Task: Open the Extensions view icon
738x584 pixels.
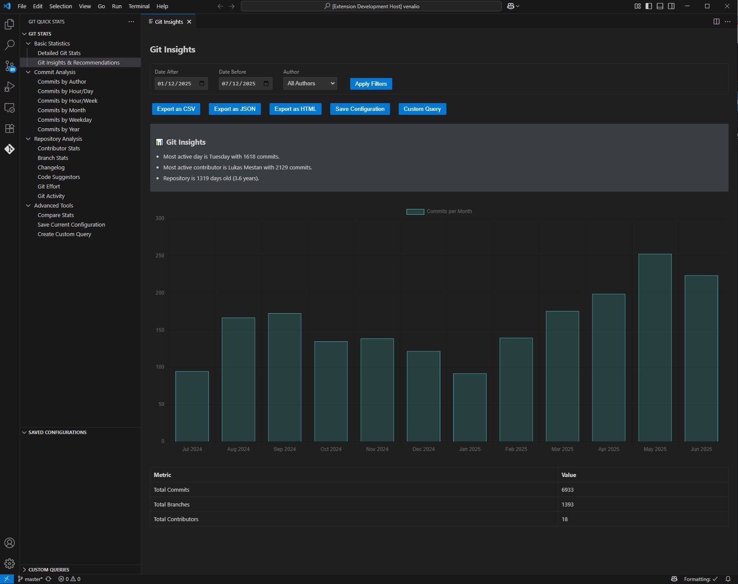Action: [x=10, y=128]
